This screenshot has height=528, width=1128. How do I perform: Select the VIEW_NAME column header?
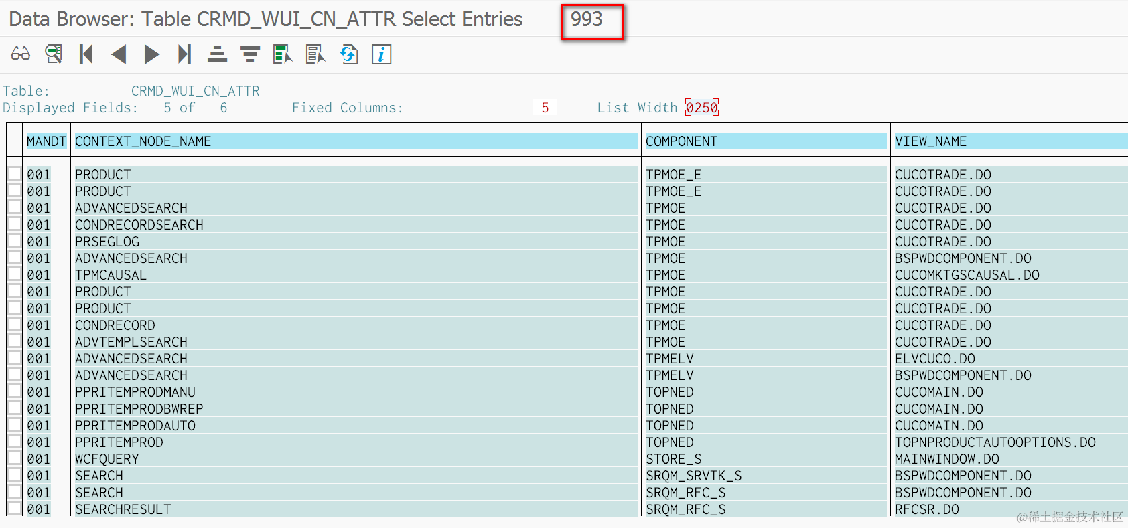coord(1011,141)
